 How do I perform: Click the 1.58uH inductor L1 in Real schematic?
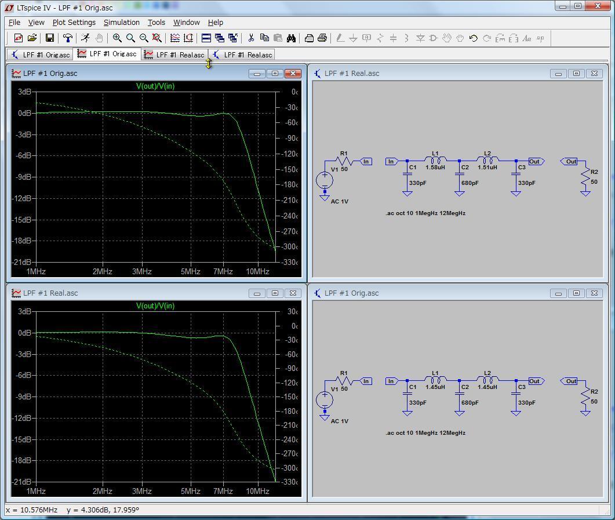point(435,160)
